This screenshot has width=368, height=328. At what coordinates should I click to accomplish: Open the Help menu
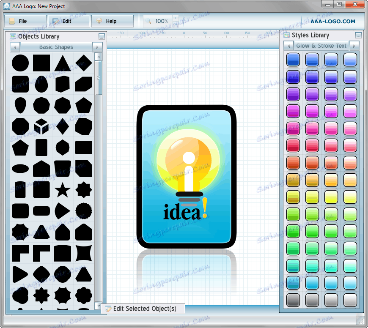(113, 21)
